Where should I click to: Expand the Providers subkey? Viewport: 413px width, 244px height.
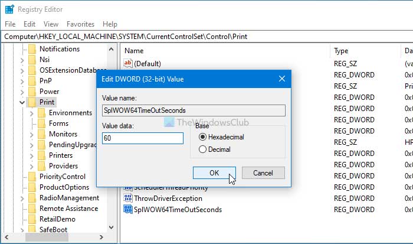32,167
